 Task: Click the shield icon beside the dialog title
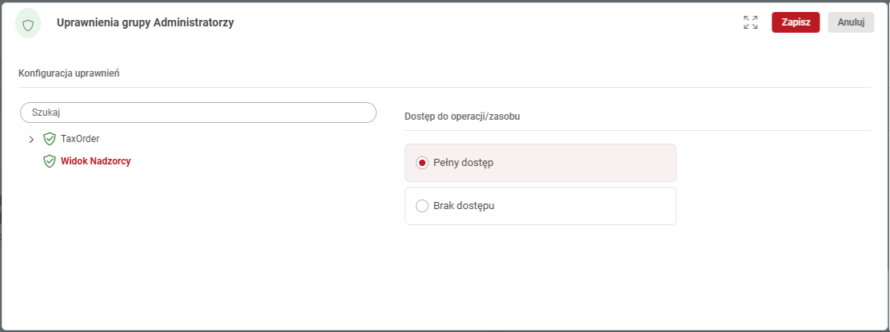(28, 24)
